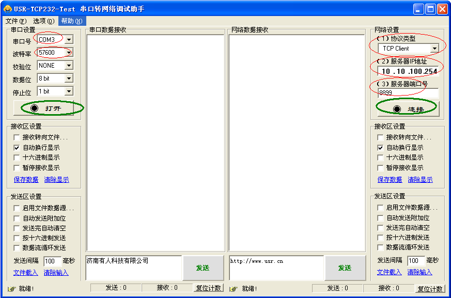This screenshot has width=451, height=298.
Task: Expand the 波特率 57600 dropdown list
Action: pyautogui.click(x=68, y=52)
